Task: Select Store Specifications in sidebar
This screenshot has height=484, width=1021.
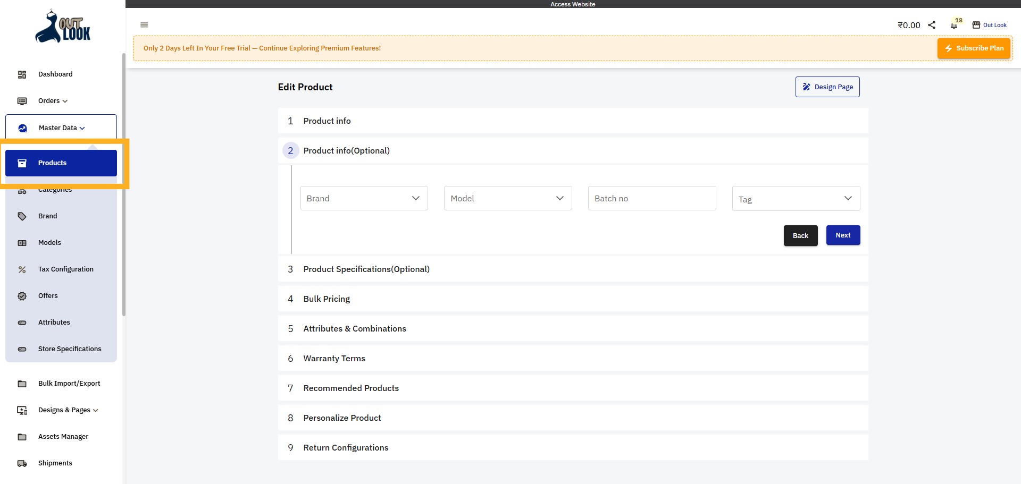Action: pos(69,349)
